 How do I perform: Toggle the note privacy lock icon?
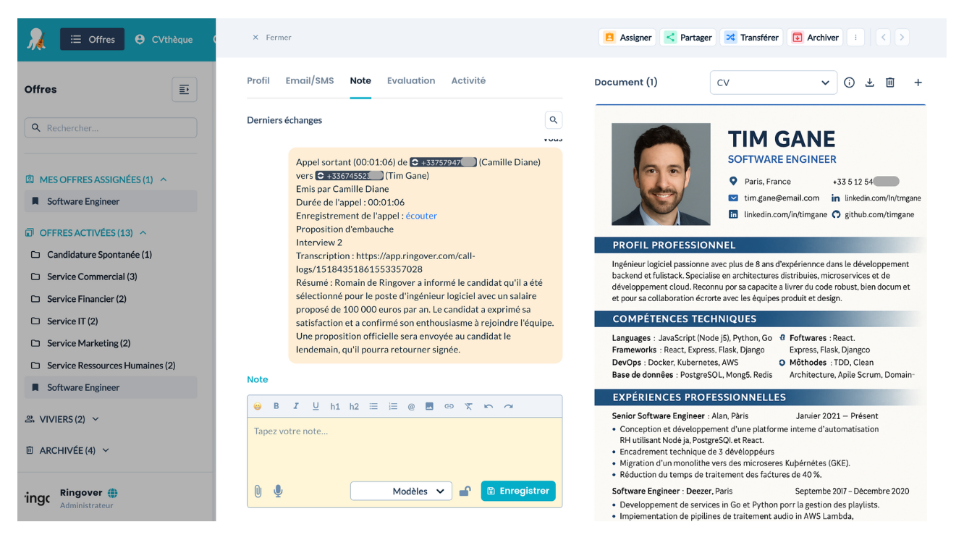[x=465, y=491]
